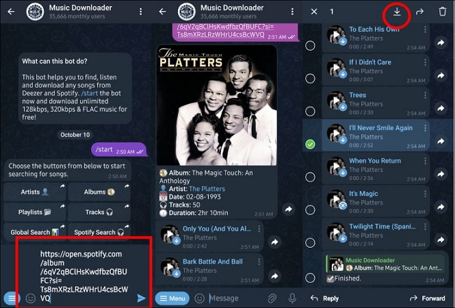455x308 pixels.
Task: Open options for If I Didn't Care
Action: (425, 62)
